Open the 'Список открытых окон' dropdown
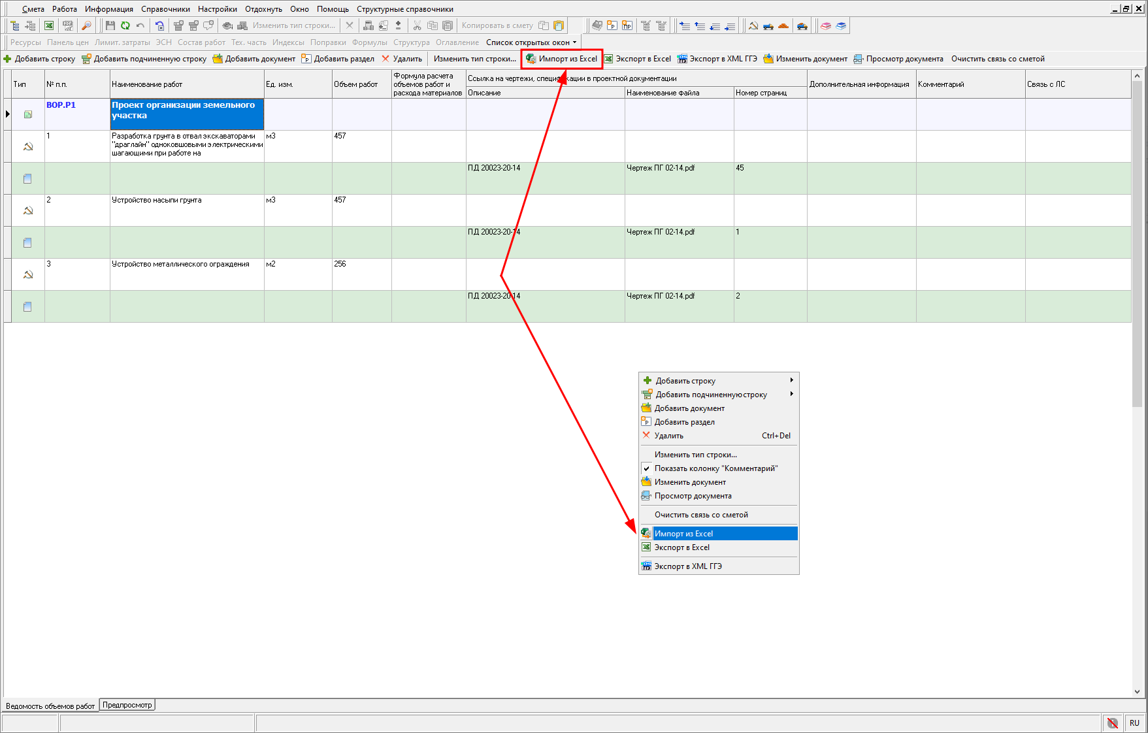The image size is (1148, 733). click(x=531, y=42)
